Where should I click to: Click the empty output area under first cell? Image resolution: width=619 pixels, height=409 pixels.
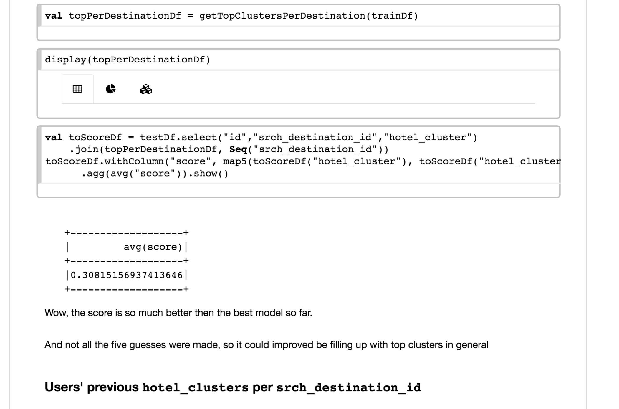coord(298,33)
